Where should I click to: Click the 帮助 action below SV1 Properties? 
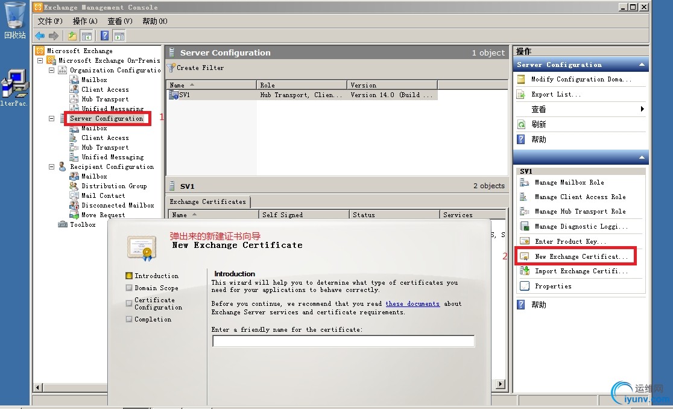539,305
